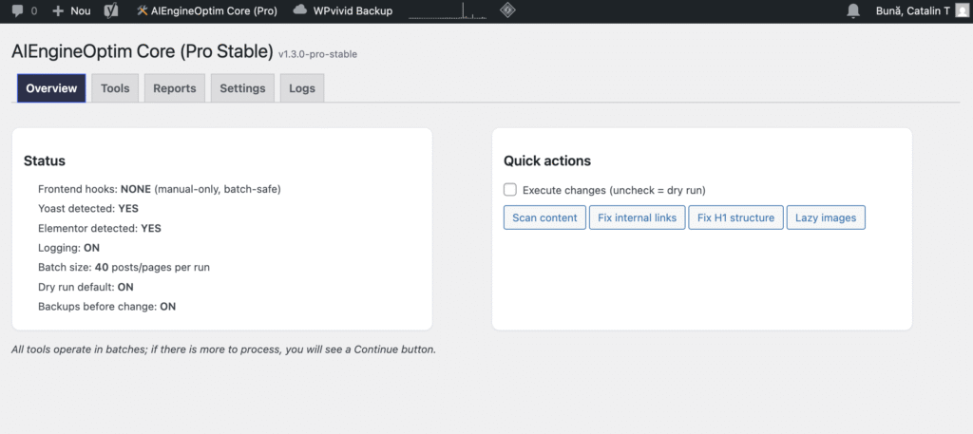This screenshot has height=434, width=973.
Task: Go to the Settings tab
Action: (242, 88)
